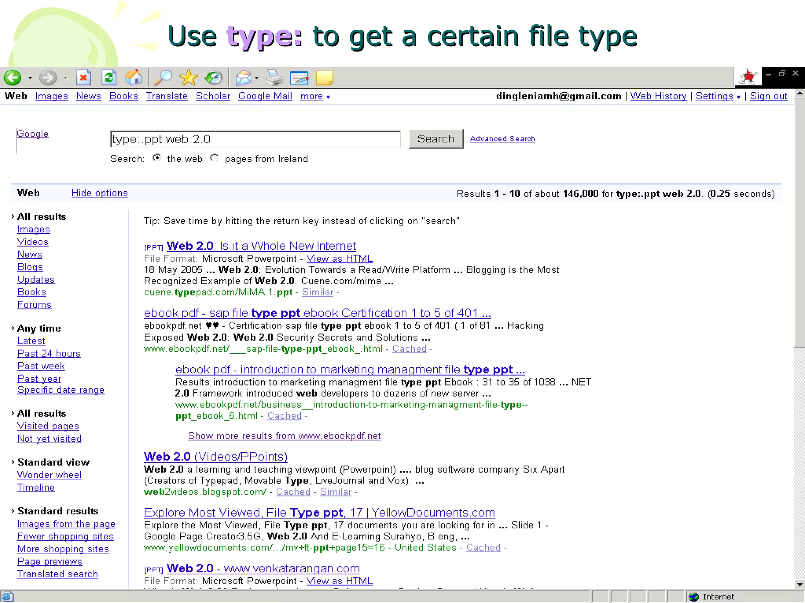Screen dimensions: 805x603
Task: Filter results by Videos in sidebar
Action: coord(33,242)
